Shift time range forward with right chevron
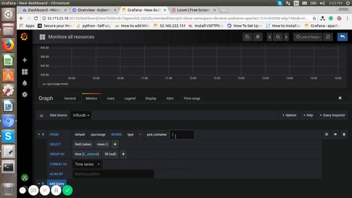This screenshot has width=352, height=198. coord(286,37)
